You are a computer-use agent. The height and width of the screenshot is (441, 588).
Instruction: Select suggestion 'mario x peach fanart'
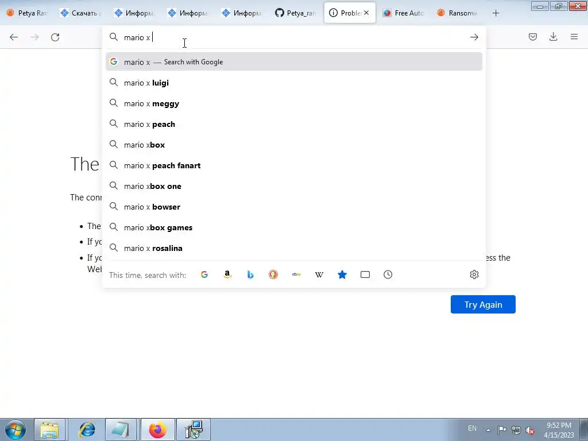point(294,165)
